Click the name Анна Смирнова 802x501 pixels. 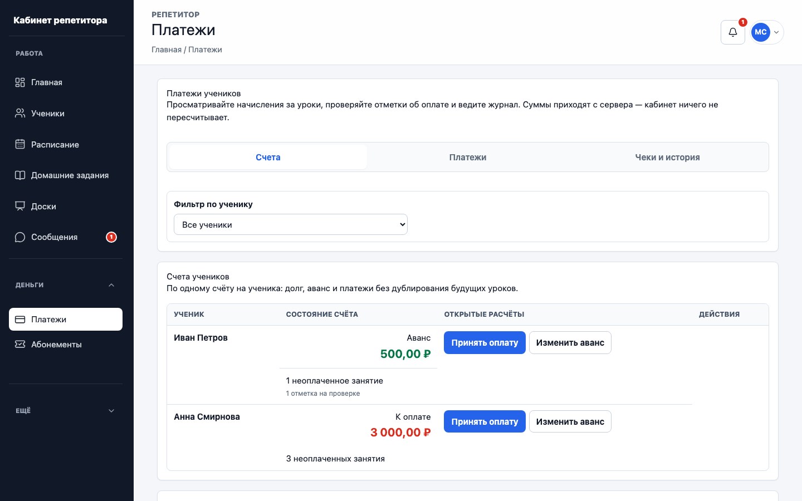(207, 417)
